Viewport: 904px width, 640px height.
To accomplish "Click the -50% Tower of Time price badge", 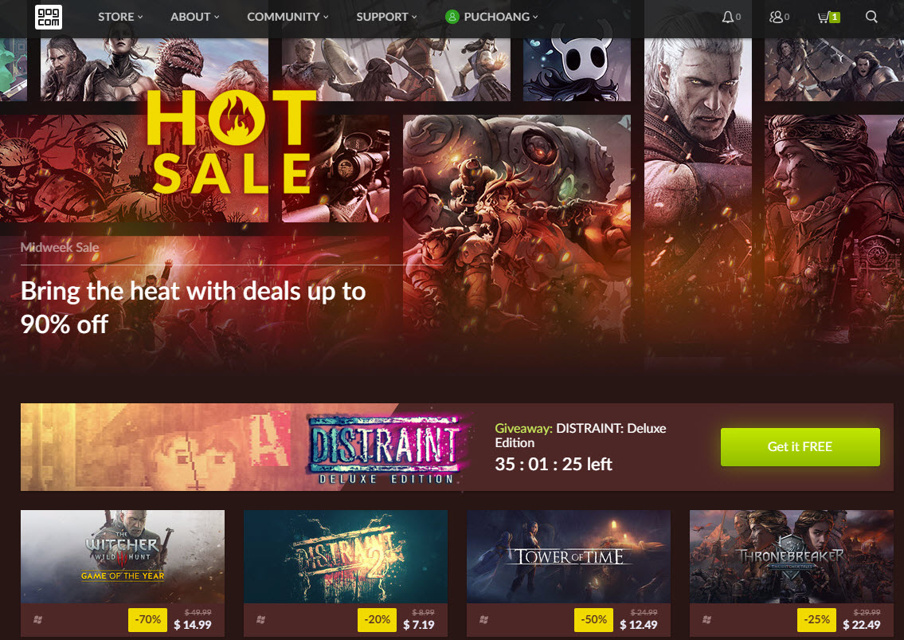I will pos(593,620).
